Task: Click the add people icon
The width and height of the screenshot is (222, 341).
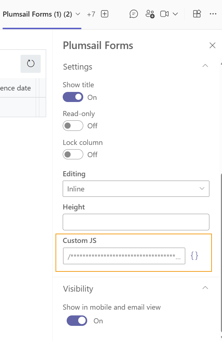Action: coord(150,14)
